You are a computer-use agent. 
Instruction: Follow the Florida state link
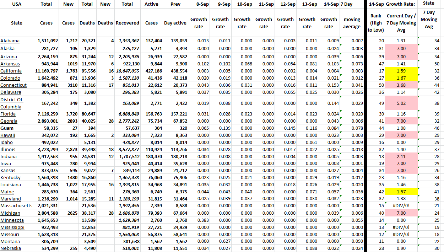pyautogui.click(x=8, y=114)
